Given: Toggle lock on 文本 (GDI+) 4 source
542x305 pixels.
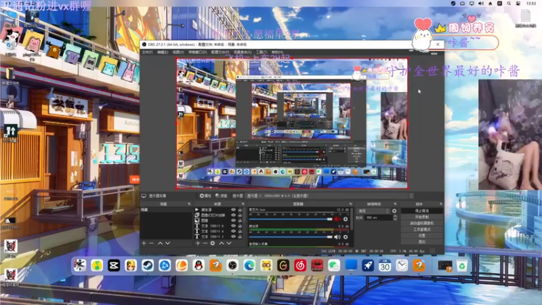Looking at the screenshot, I should click(240, 231).
